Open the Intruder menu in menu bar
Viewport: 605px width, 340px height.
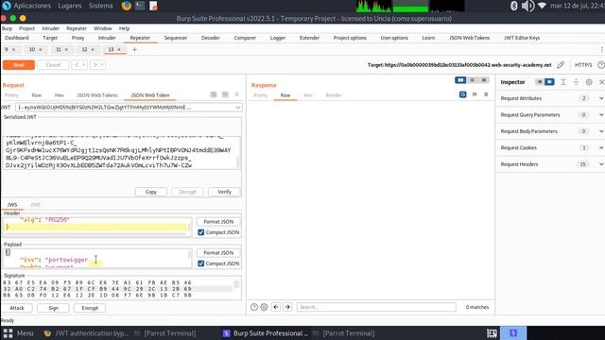(x=50, y=28)
